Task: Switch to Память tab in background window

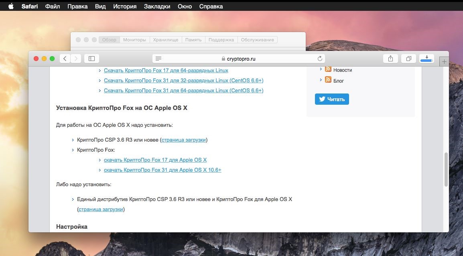Action: click(x=193, y=40)
